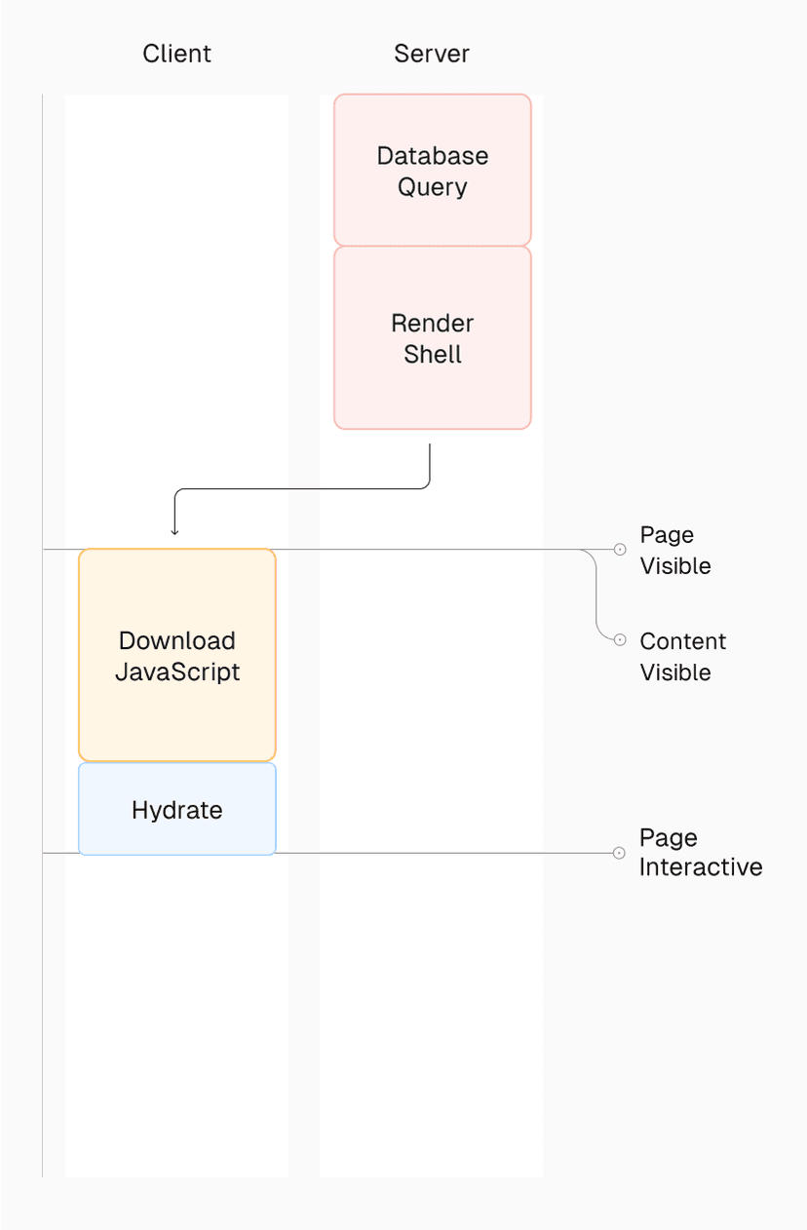Expand the Hydrate step details
This screenshot has height=1230, width=807.
coord(176,809)
